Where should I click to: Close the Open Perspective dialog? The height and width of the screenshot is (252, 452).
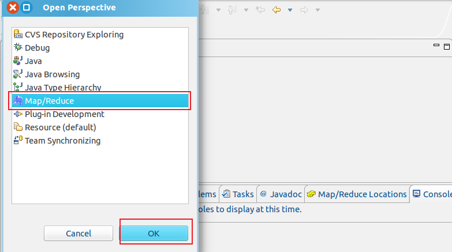[x=13, y=7]
